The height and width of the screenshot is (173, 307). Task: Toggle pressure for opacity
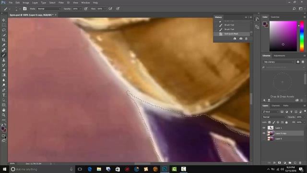(x=86, y=9)
